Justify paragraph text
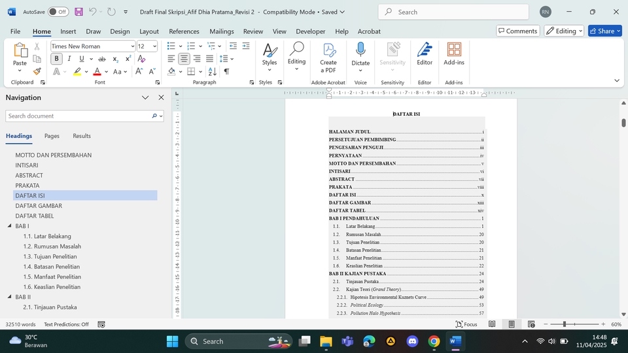This screenshot has width=628, height=353. coord(209,59)
